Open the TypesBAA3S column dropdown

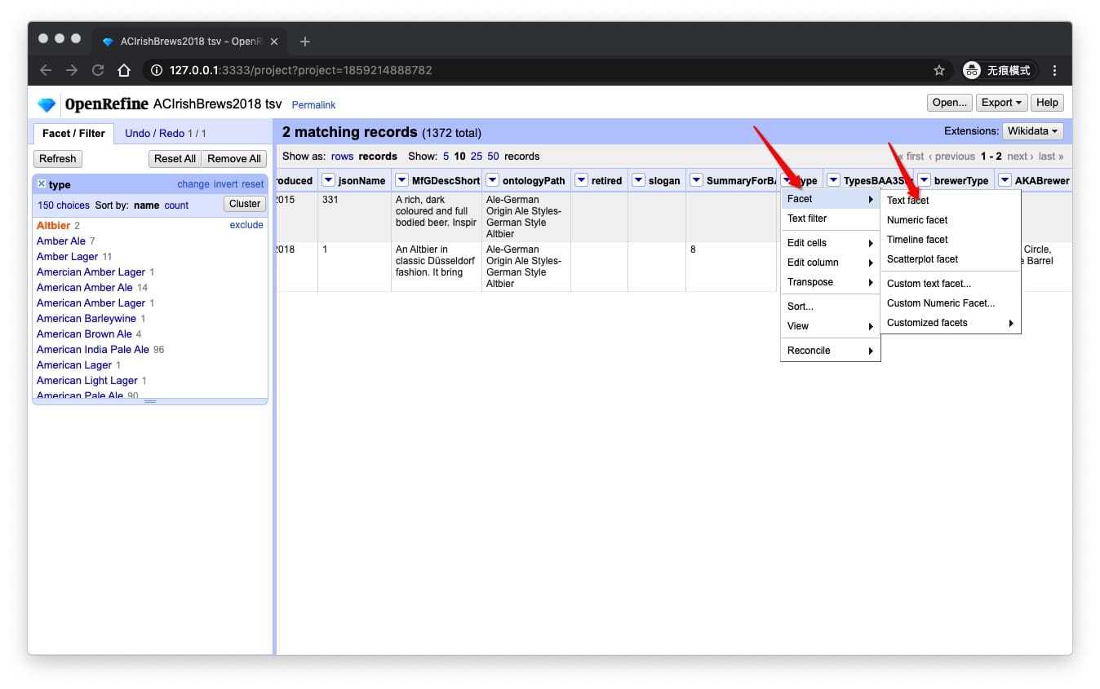(833, 180)
